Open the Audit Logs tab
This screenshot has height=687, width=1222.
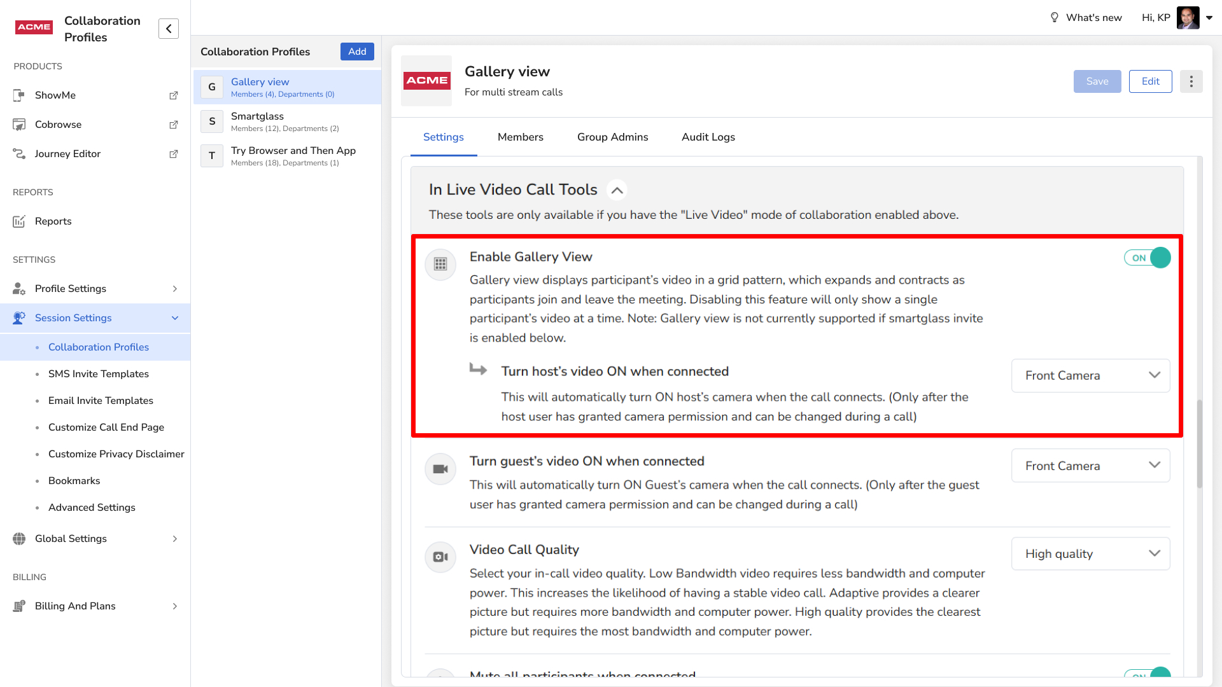[x=708, y=137]
